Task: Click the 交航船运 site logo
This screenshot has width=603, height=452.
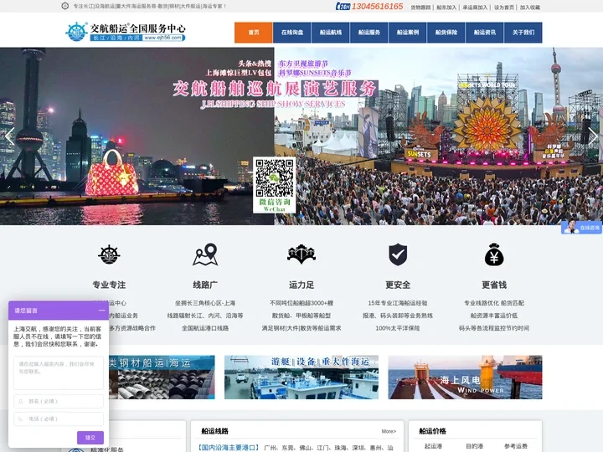Action: [126, 32]
